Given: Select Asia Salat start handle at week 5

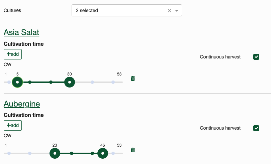Looking at the screenshot, I should point(17,82).
